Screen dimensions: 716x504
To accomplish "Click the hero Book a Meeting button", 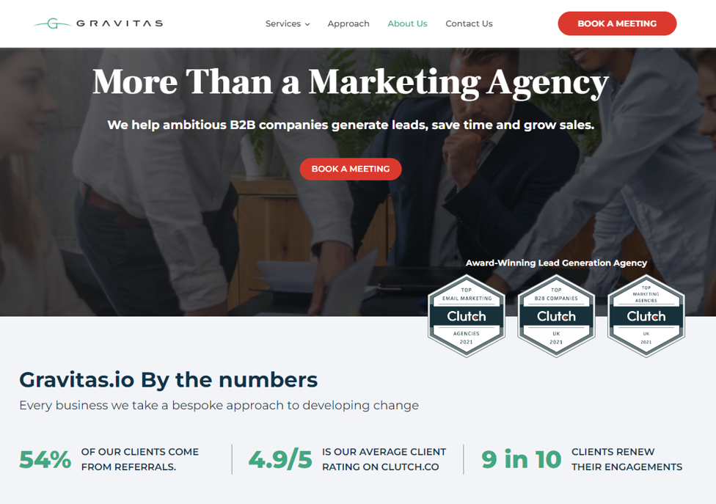I will [x=351, y=169].
